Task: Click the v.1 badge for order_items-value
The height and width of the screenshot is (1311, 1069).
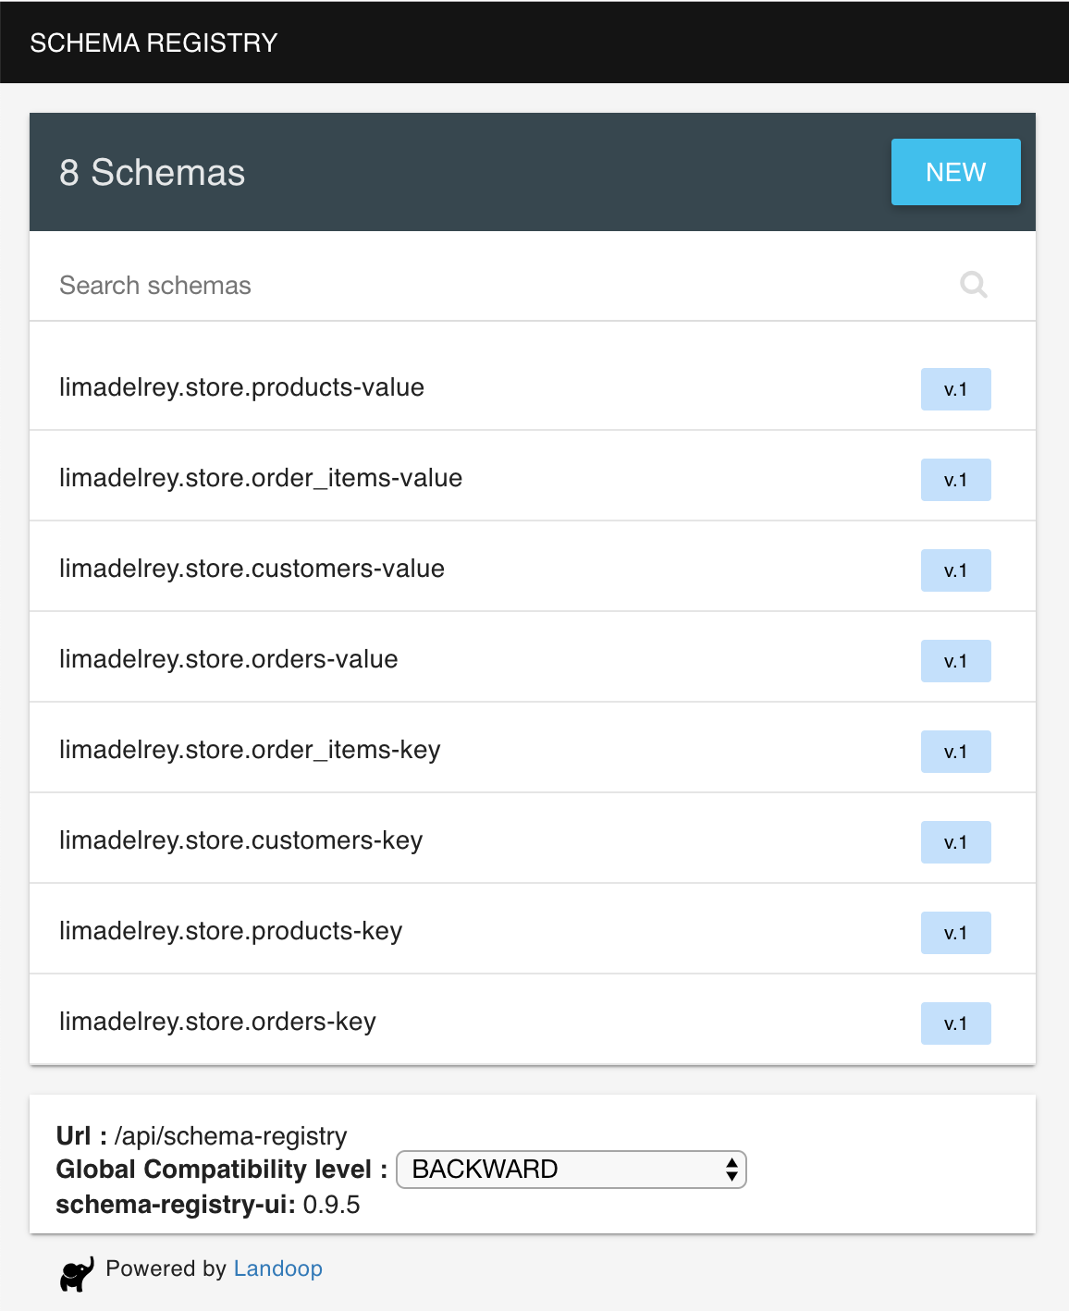Action: [x=955, y=480]
